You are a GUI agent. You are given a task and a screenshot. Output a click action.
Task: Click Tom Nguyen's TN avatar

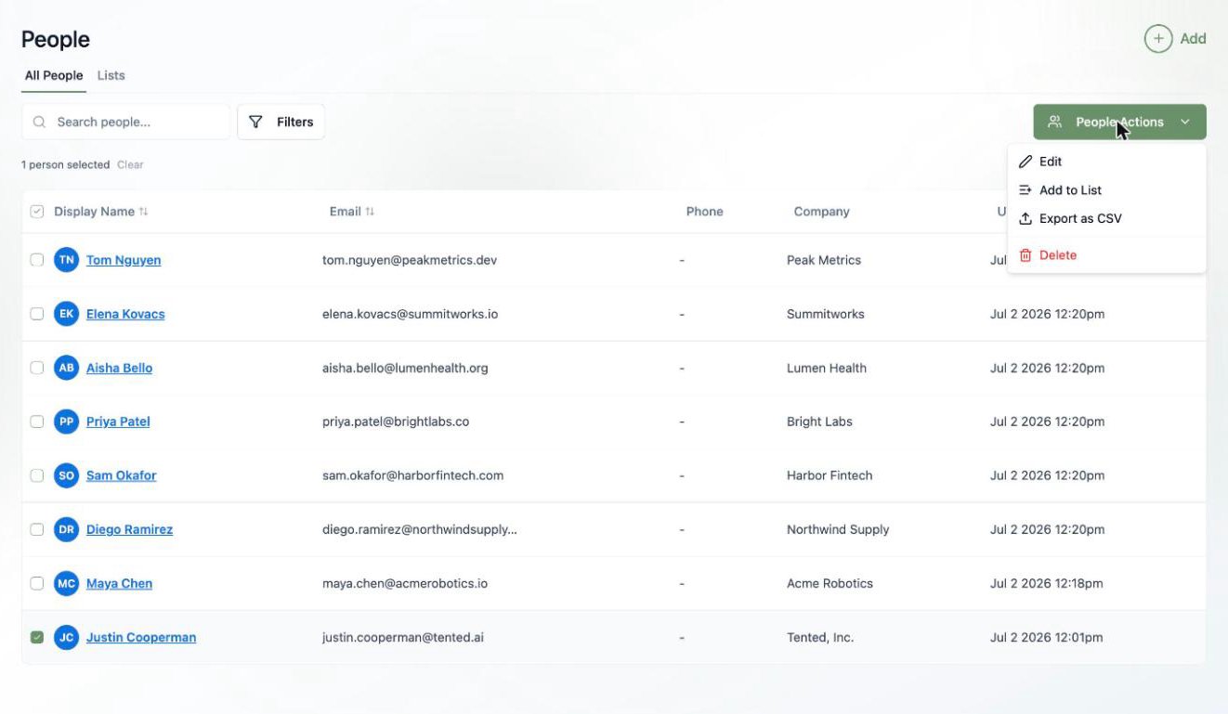click(66, 260)
